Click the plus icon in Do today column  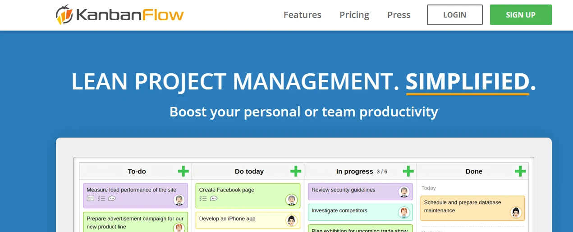(295, 171)
